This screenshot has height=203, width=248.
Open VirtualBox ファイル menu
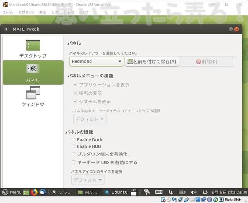[x=8, y=12]
